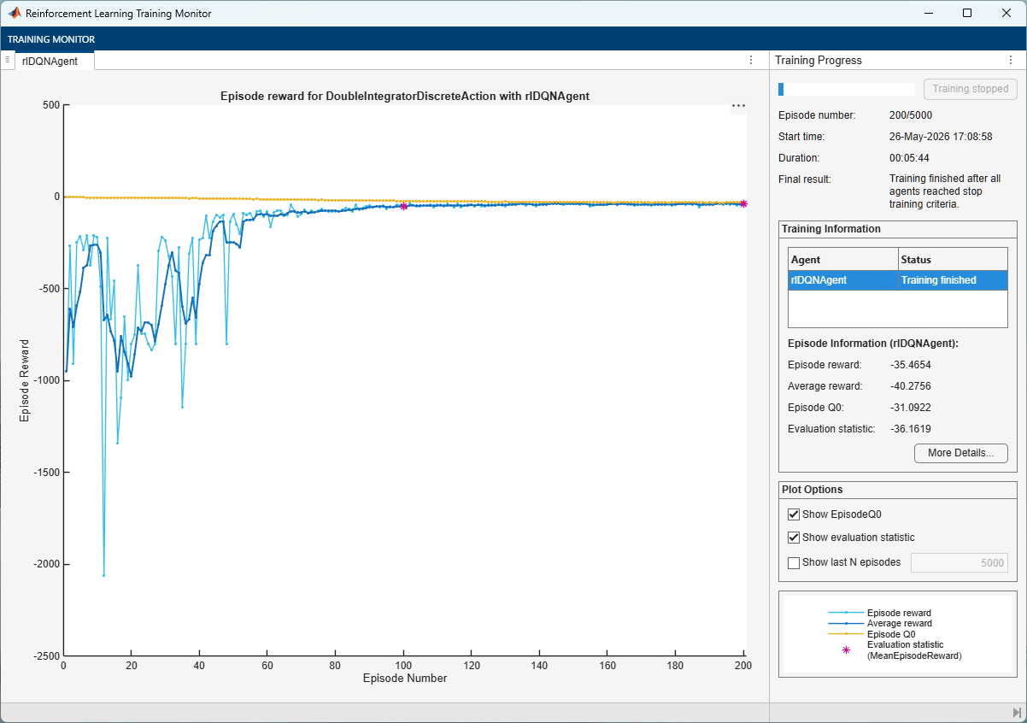The width and height of the screenshot is (1027, 723).
Task: Click the Plot Options section header
Action: pyautogui.click(x=812, y=490)
